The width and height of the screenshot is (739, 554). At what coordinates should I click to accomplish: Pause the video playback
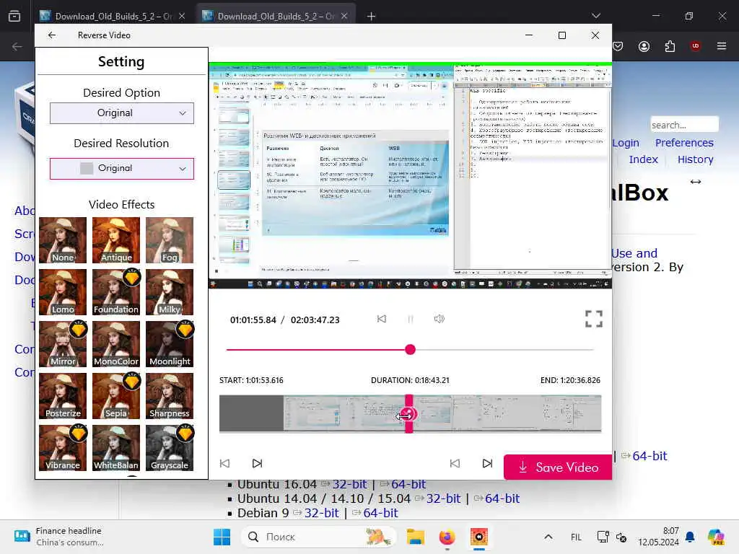coord(411,319)
